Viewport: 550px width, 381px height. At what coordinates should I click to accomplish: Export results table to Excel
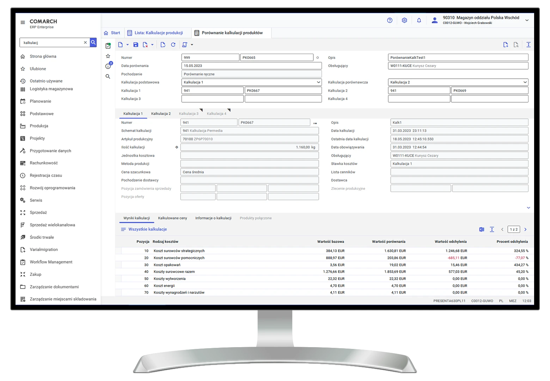[x=482, y=229]
